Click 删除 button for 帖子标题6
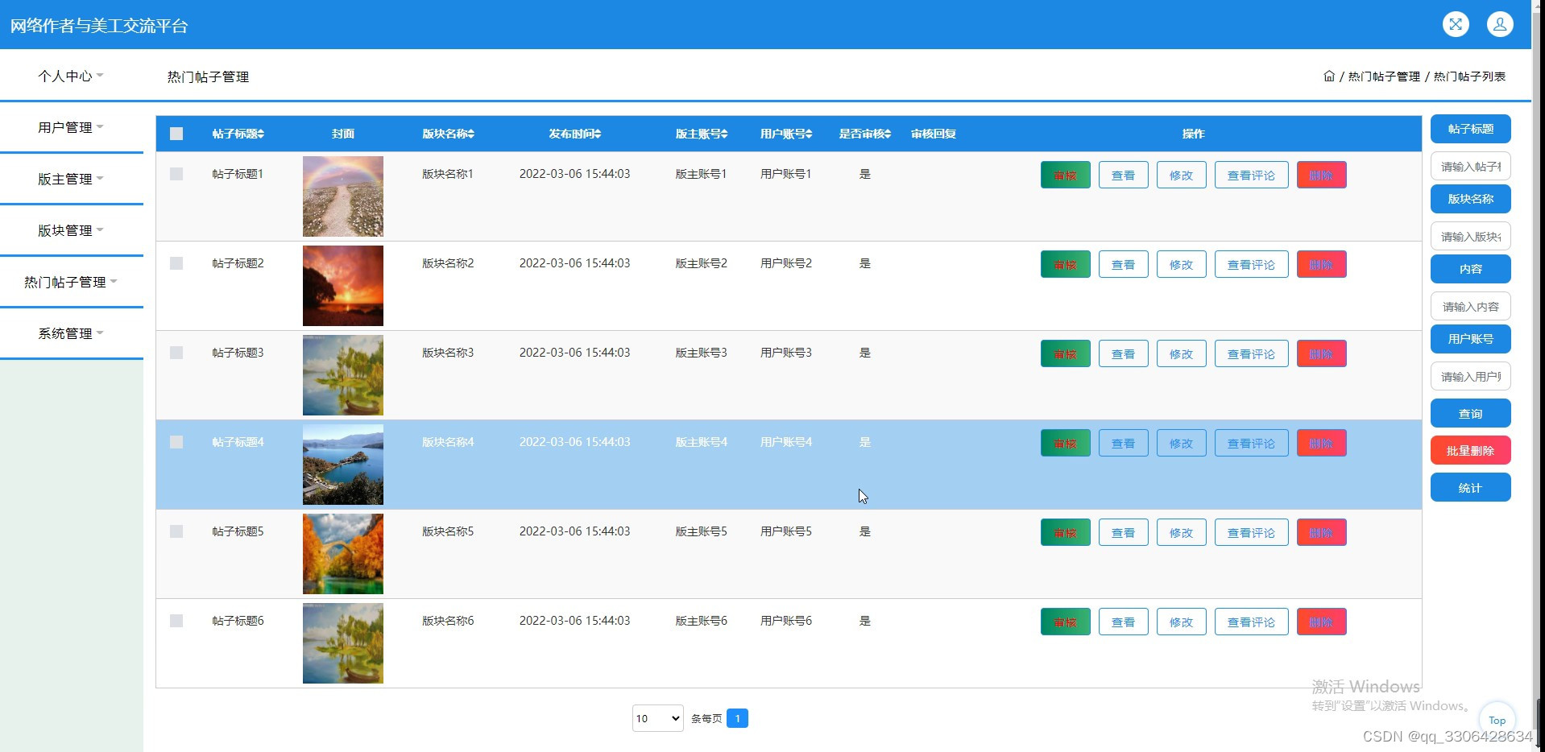 click(1321, 622)
